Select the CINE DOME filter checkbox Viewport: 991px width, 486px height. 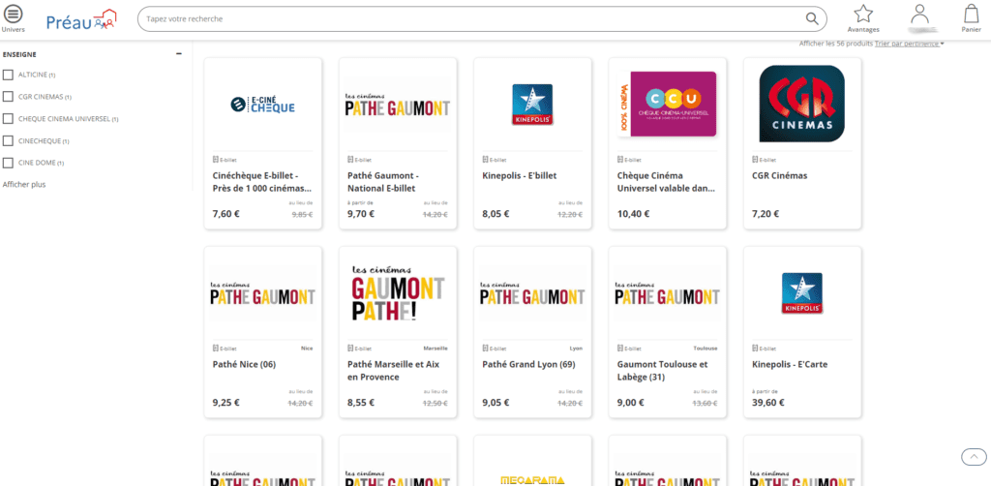pos(8,163)
